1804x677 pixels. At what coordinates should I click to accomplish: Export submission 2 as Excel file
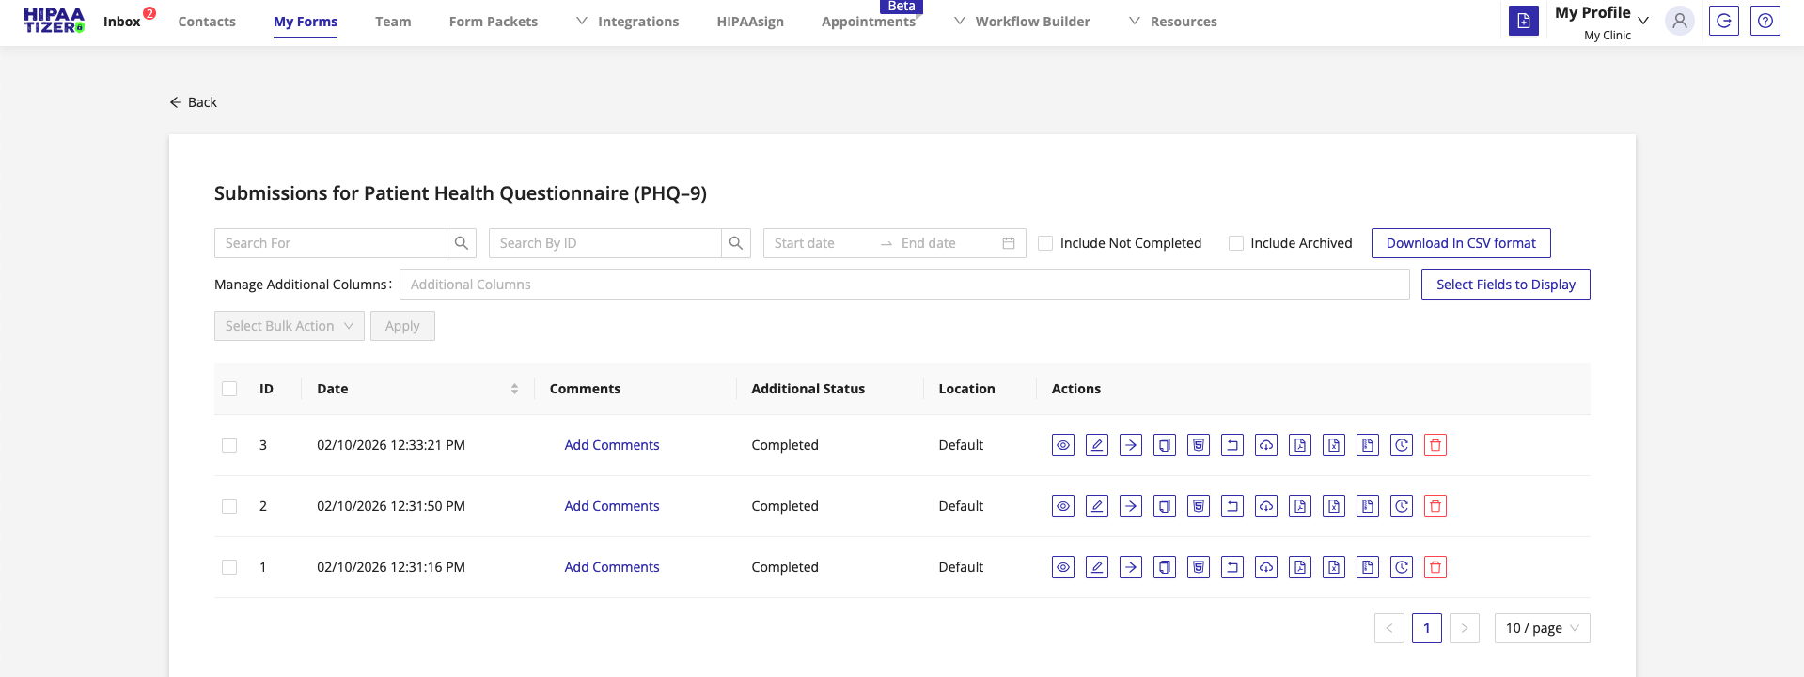[1334, 506]
